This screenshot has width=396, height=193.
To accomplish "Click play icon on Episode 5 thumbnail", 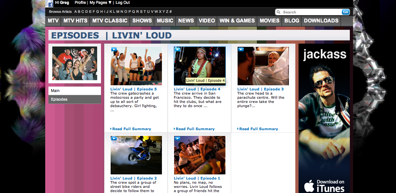I will [114, 49].
